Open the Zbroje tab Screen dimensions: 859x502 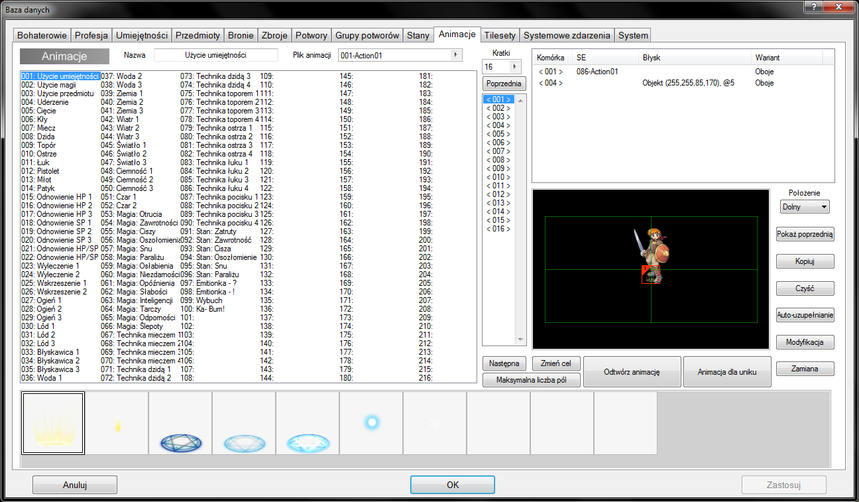click(x=274, y=35)
